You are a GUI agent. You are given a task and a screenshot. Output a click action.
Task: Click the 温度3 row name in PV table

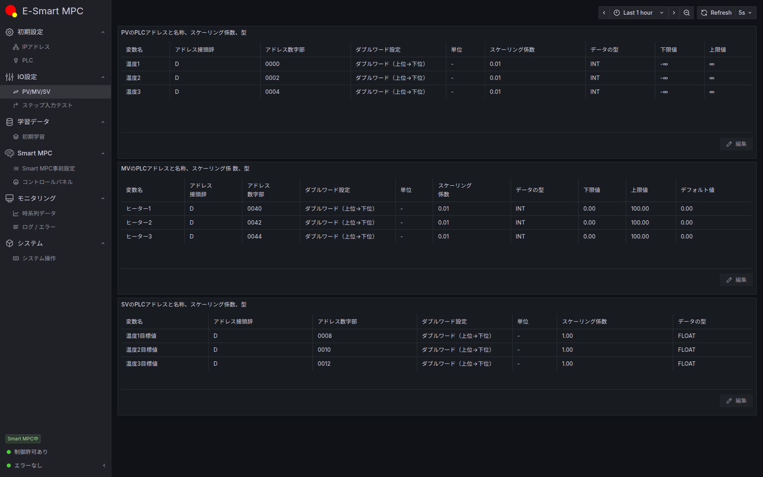[133, 92]
